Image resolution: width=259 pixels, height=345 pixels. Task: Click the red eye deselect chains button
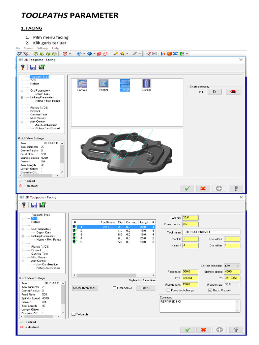[233, 92]
